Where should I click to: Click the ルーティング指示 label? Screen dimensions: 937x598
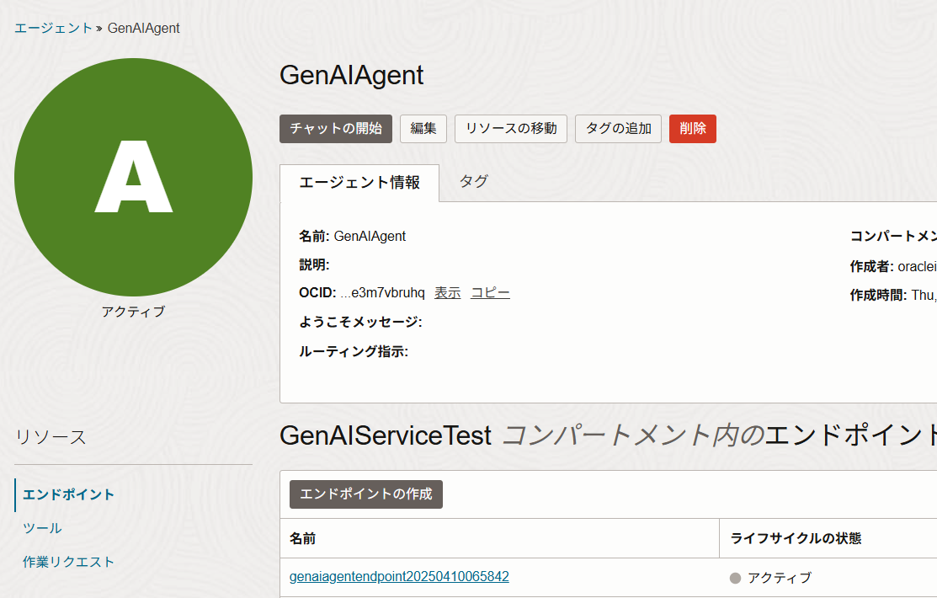click(354, 351)
